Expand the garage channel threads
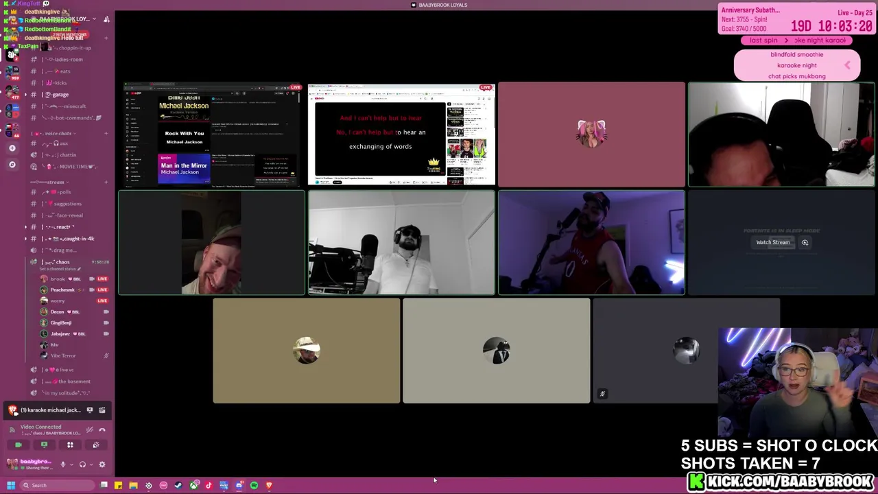The height and width of the screenshot is (494, 878). (x=26, y=94)
